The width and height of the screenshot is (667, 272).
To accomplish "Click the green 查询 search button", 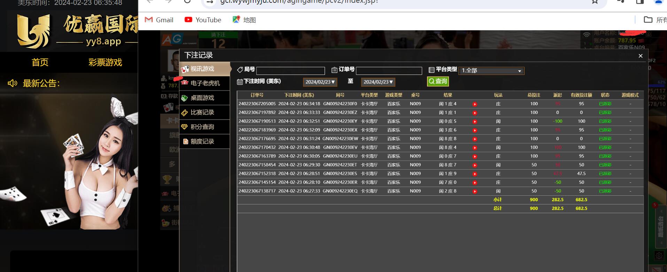I will click(438, 81).
